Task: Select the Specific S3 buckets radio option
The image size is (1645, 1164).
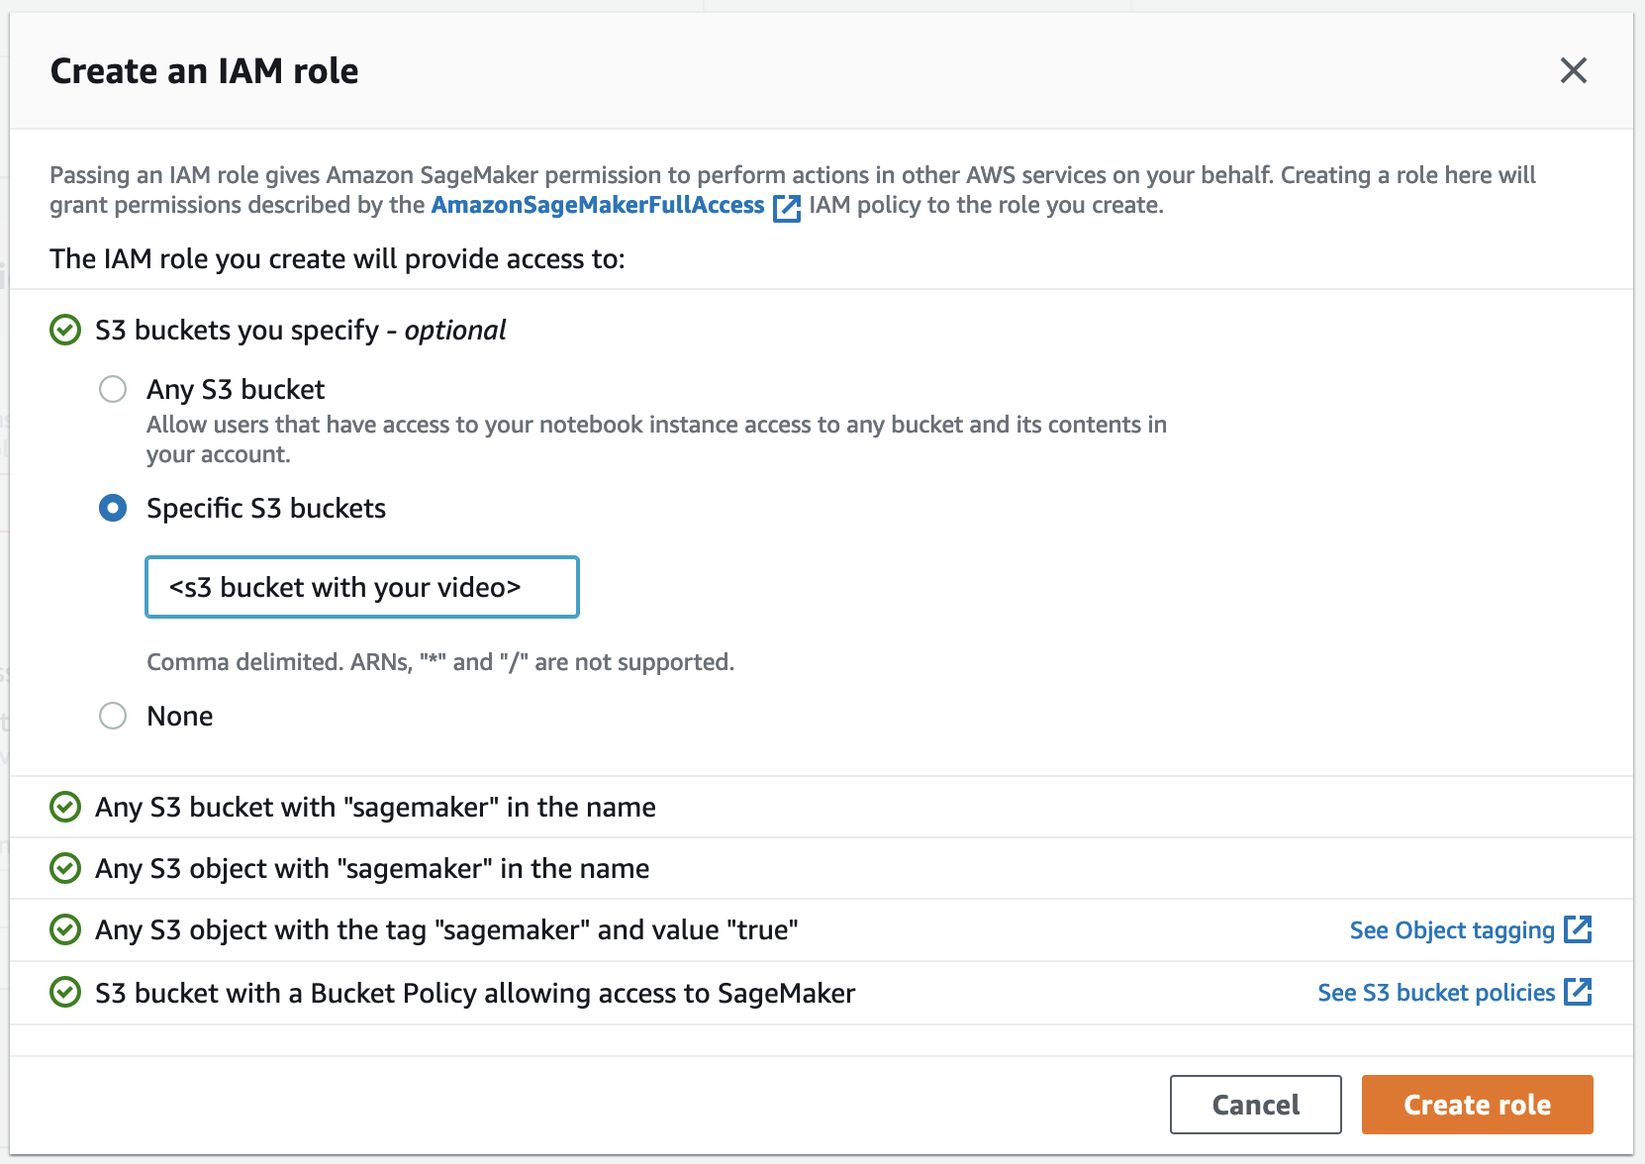Action: [113, 508]
